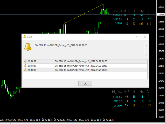
Task: Select the alert row timed 20:34:37
Action: [x=85, y=61]
